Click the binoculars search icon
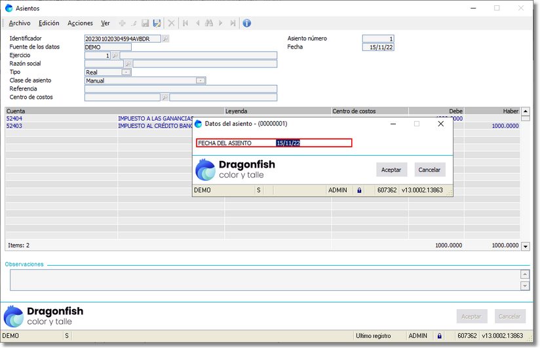Image resolution: width=540 pixels, height=349 pixels. pos(209,23)
